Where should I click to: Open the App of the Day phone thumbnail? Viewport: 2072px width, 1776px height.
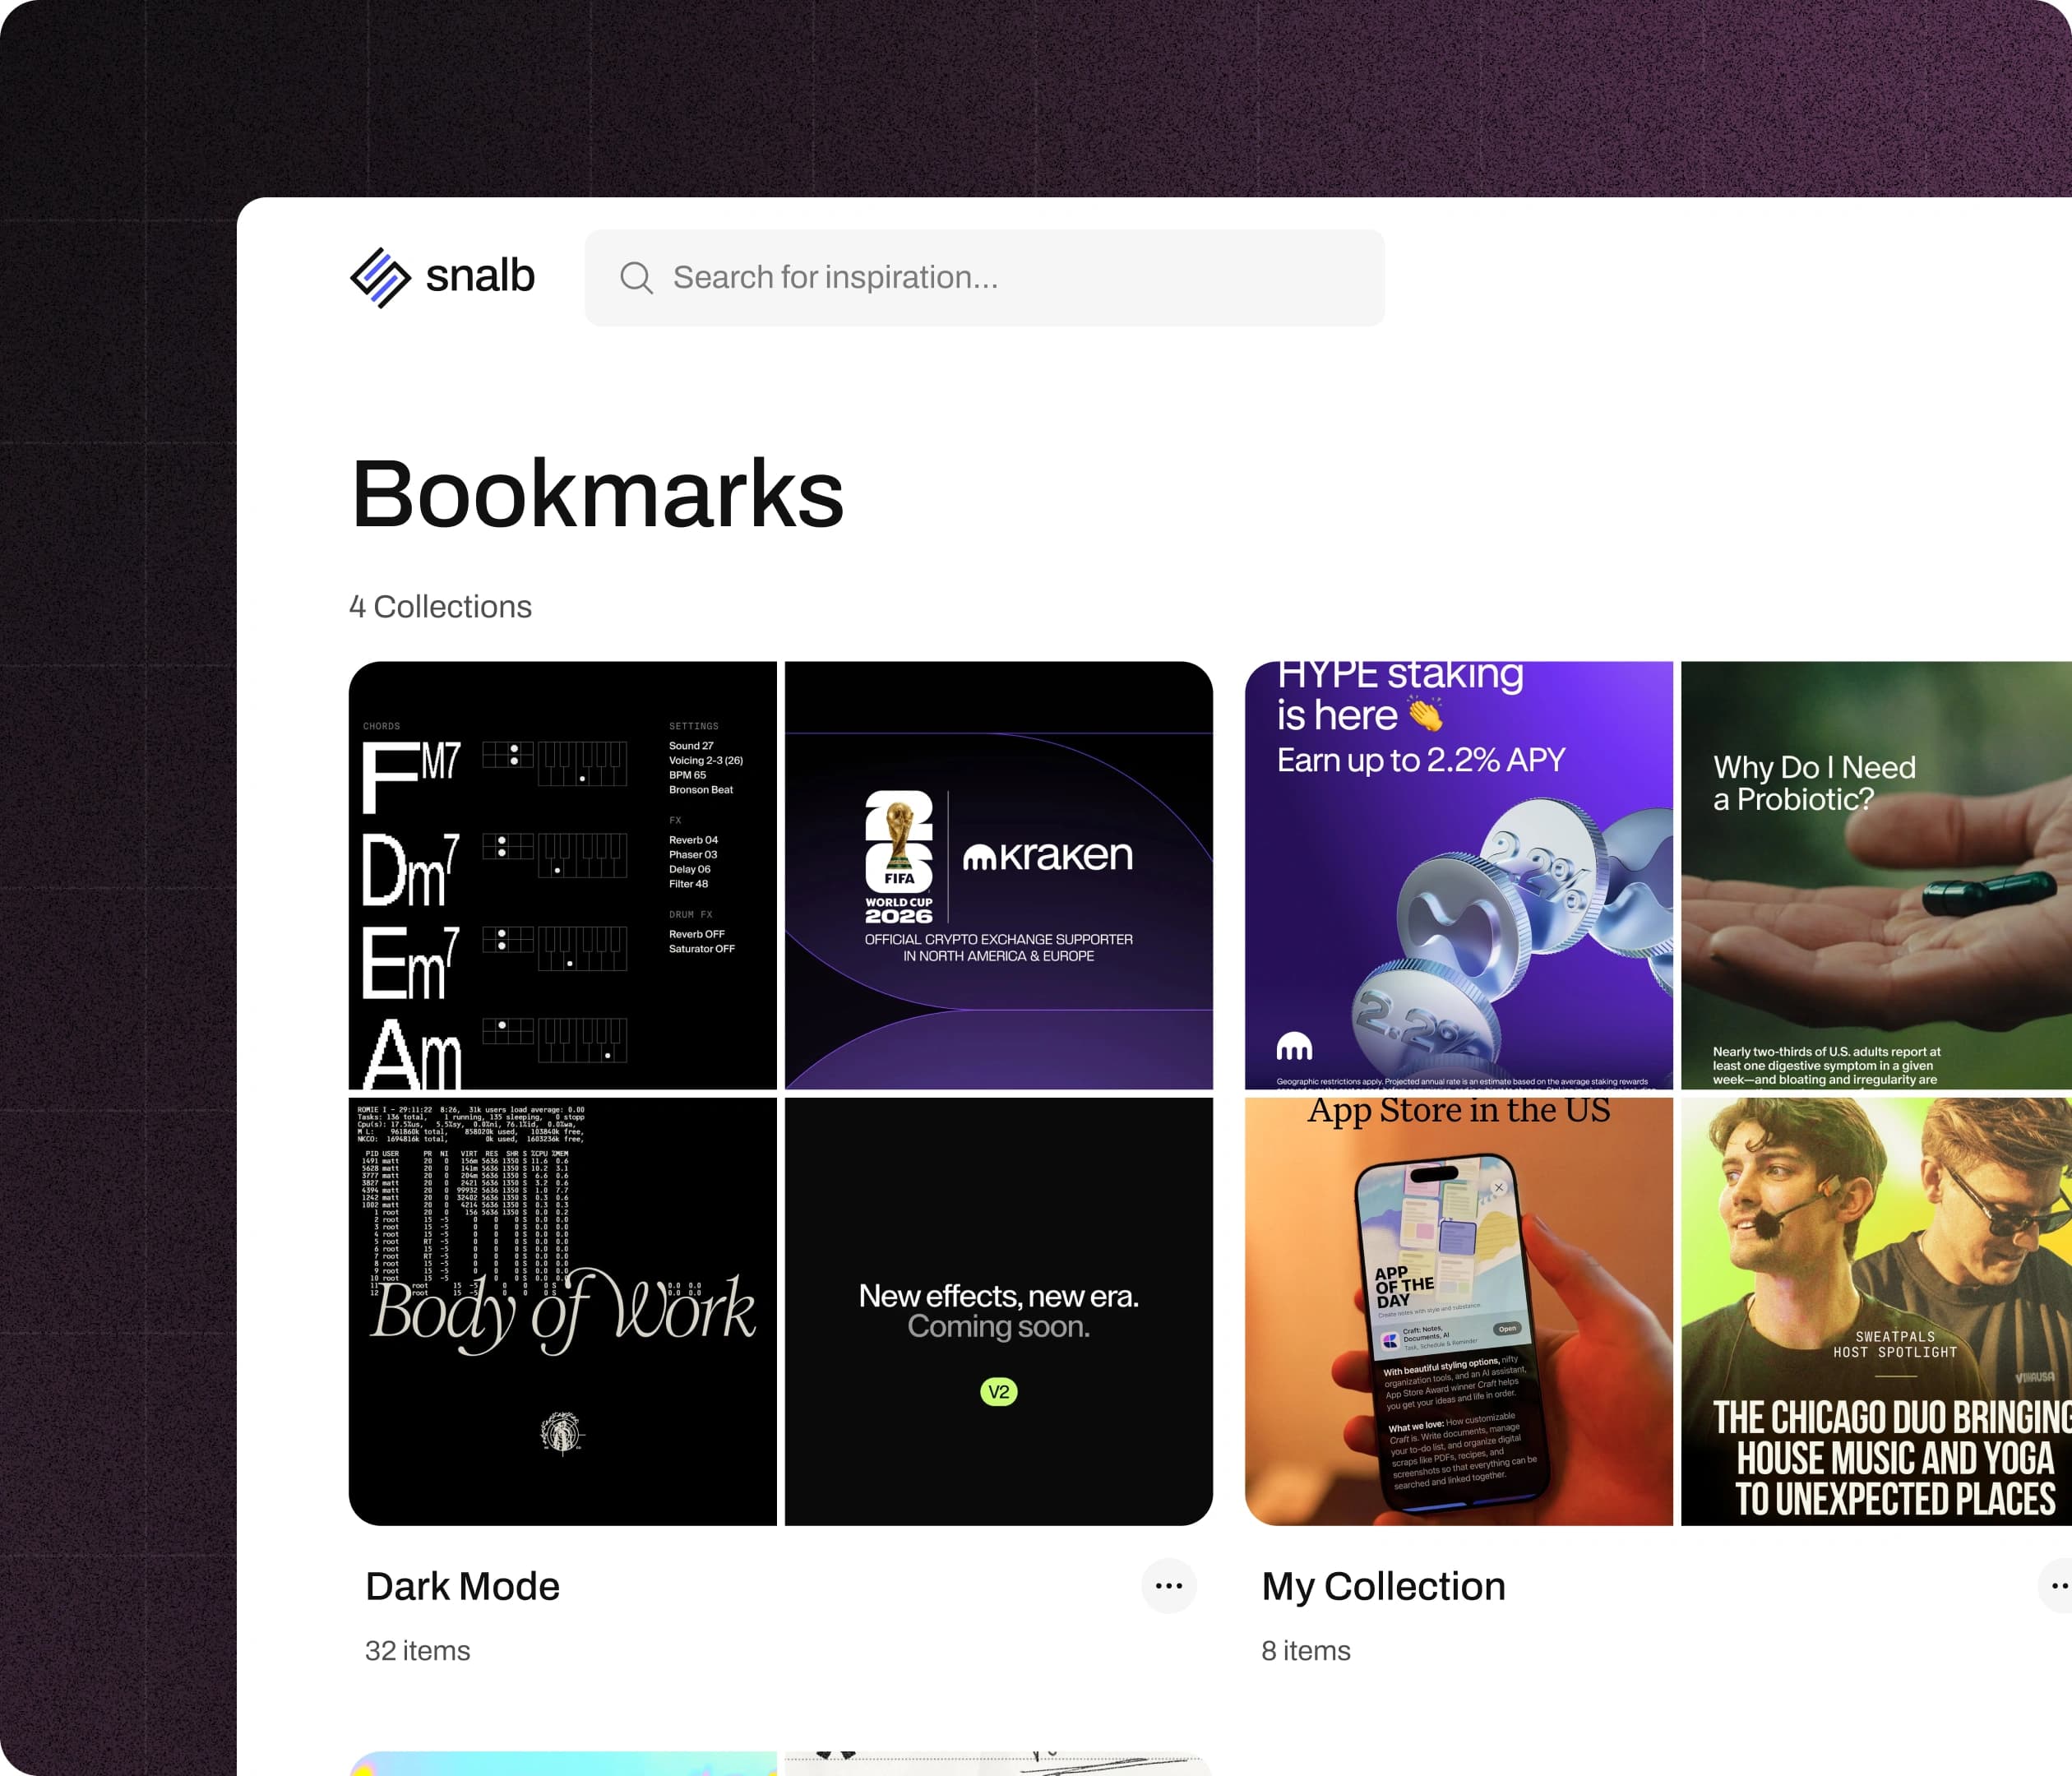pos(1459,1311)
